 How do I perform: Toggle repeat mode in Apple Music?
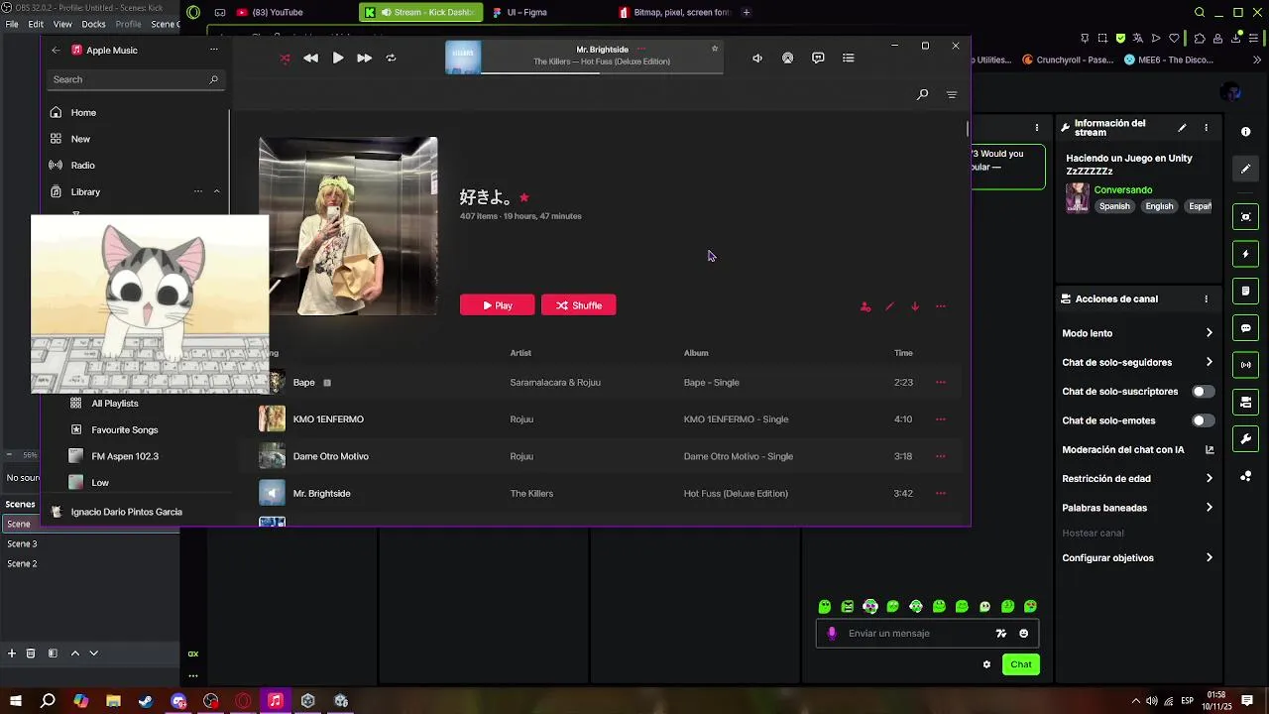point(391,59)
